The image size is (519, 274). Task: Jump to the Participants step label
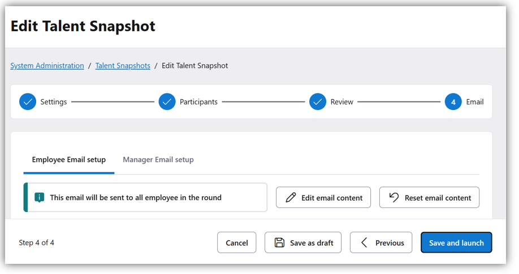[x=198, y=102]
